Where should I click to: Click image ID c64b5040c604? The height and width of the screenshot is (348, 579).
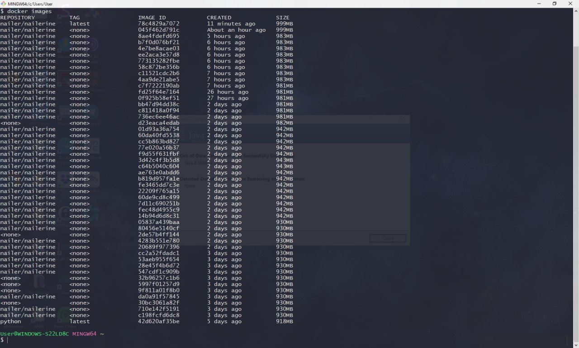159,167
